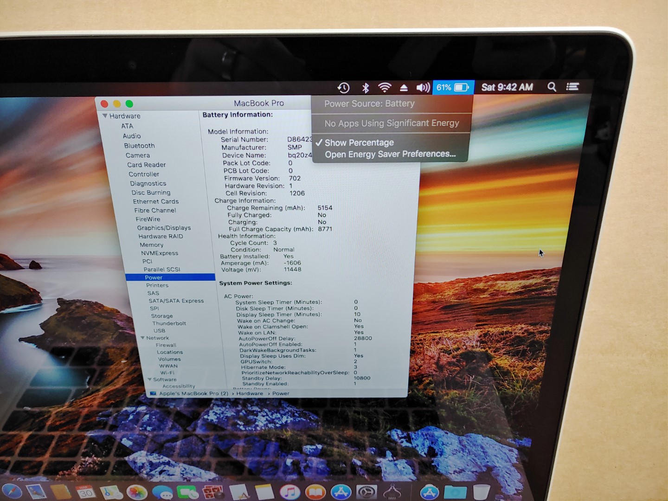This screenshot has width=668, height=501.
Task: Click the Sat 9:42 AM clock
Action: click(507, 87)
